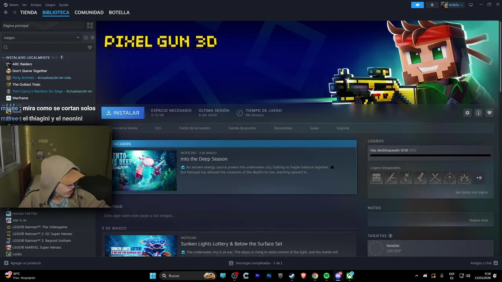Sort library by recent activity clock

coord(85,38)
